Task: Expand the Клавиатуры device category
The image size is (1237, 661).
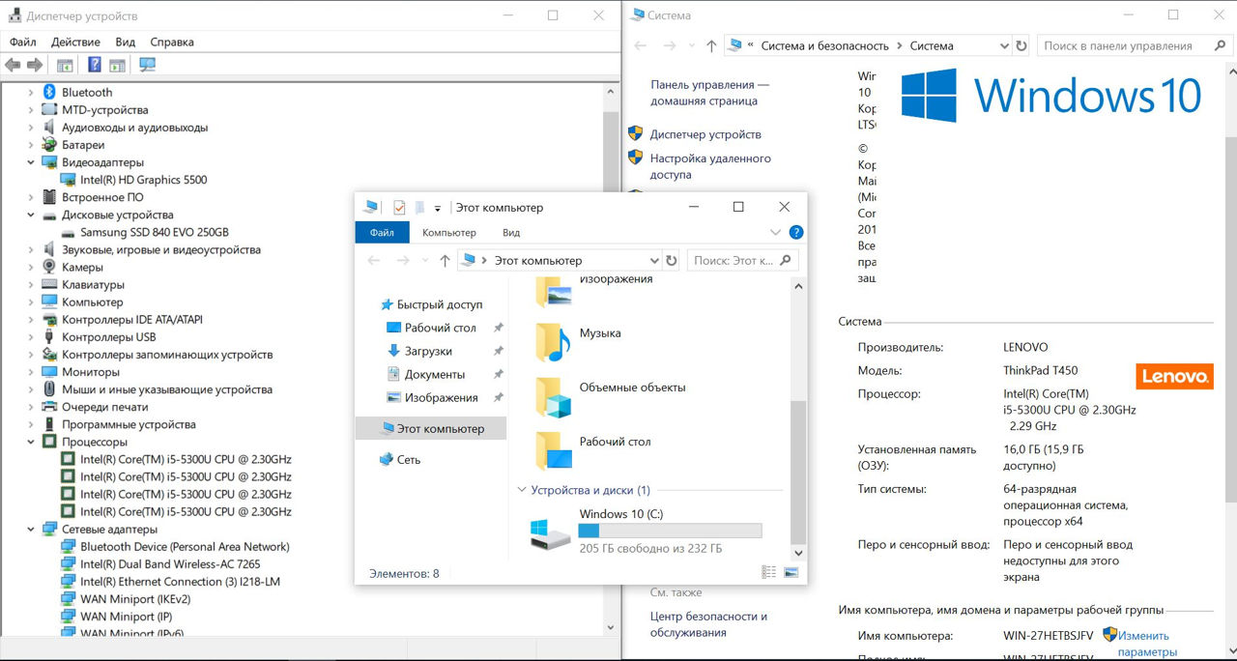Action: coord(31,285)
